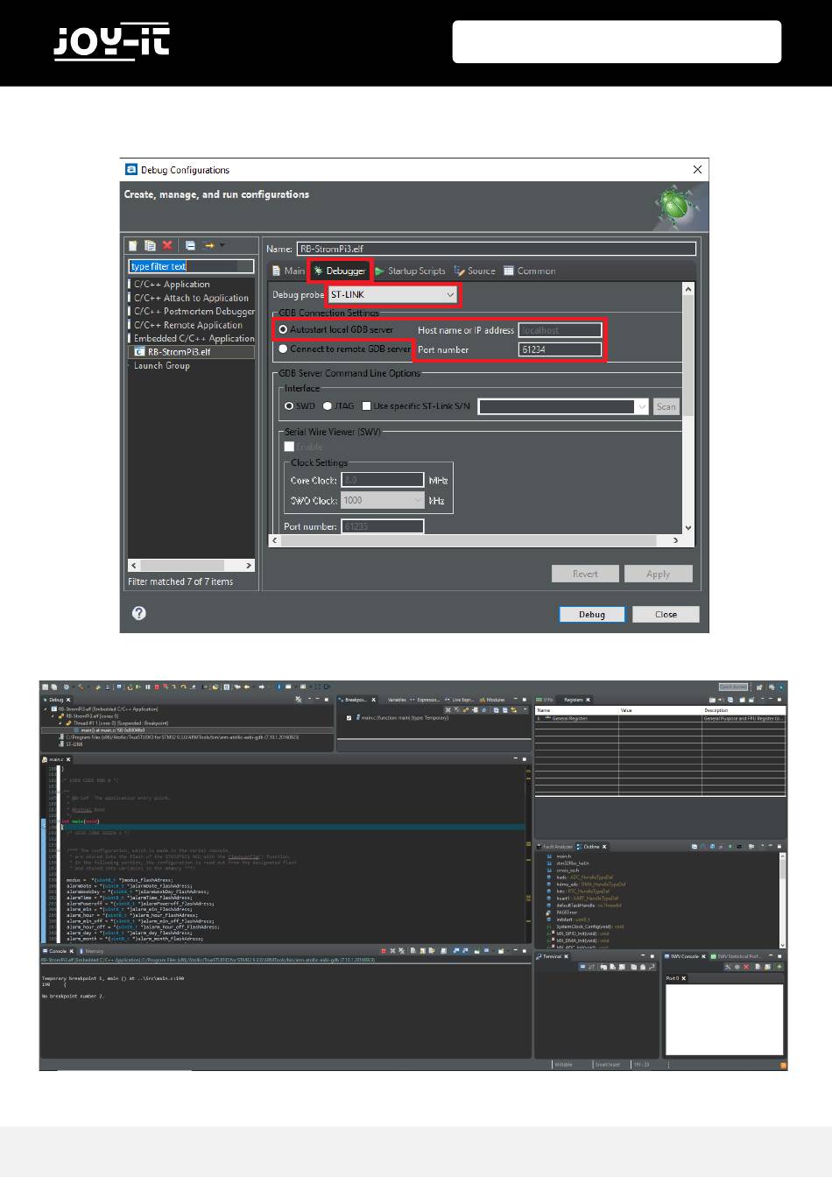Click the Collapse All icon in Debug Configurations
Screen dimensions: 832x1177
click(190, 246)
